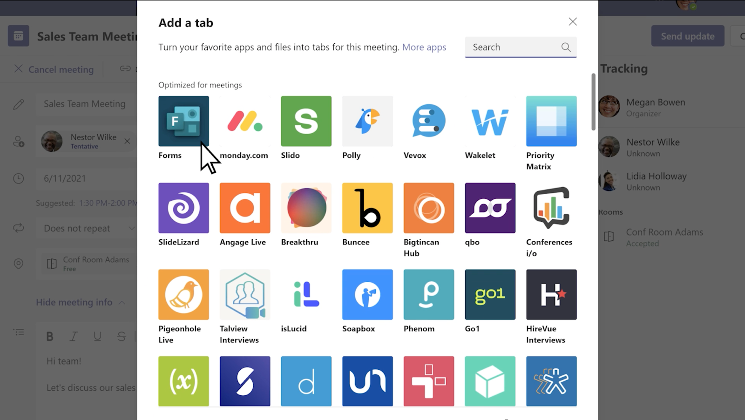The width and height of the screenshot is (745, 420).
Task: Open the teal cube app tile
Action: [490, 381]
